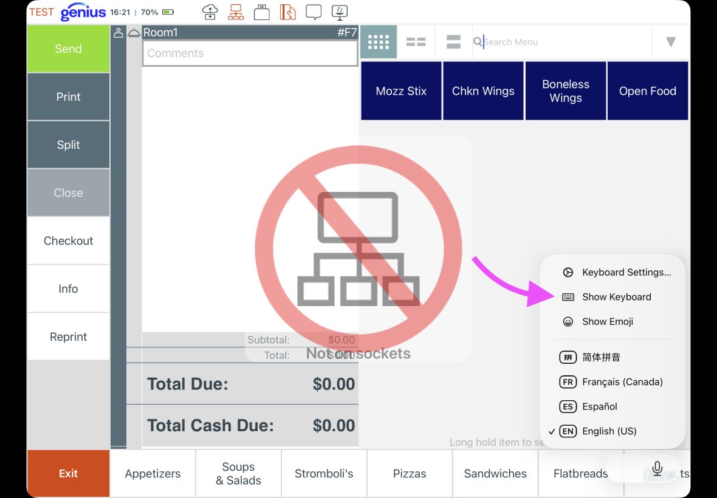717x498 pixels.
Task: Tap the #F7 order number
Action: (346, 32)
